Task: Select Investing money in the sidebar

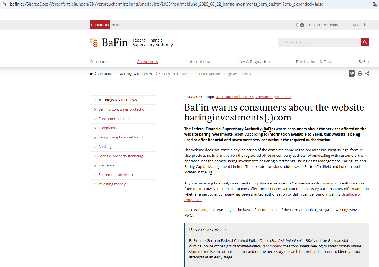Action: pos(123,184)
